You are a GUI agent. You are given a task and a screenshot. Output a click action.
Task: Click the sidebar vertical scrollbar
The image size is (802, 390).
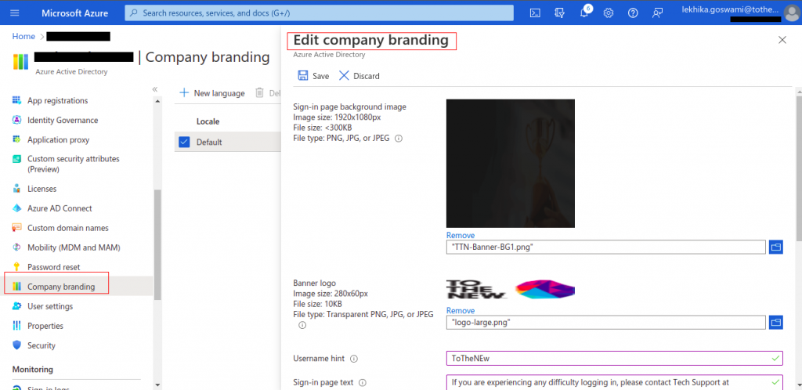click(157, 244)
